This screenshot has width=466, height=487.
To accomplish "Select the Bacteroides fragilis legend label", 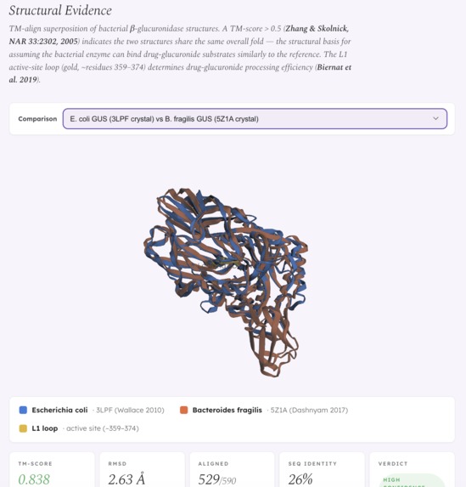I will (227, 410).
